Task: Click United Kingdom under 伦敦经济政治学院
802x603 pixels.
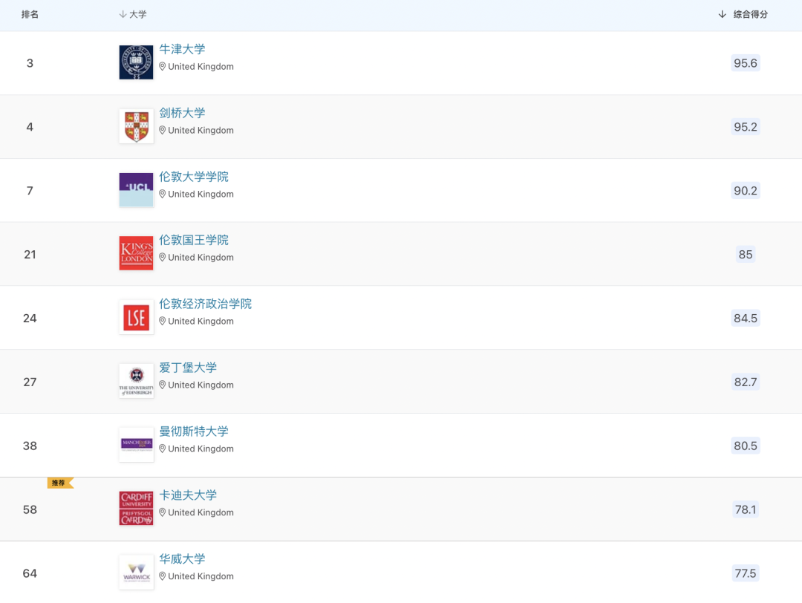Action: (200, 322)
